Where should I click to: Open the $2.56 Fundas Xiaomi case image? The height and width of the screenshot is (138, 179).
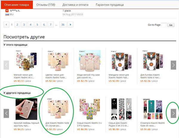pyautogui.click(x=153, y=61)
